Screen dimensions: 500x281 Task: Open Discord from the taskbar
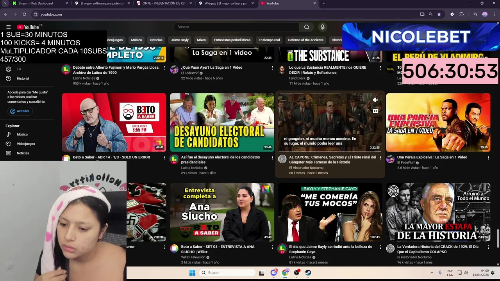[x=274, y=273]
